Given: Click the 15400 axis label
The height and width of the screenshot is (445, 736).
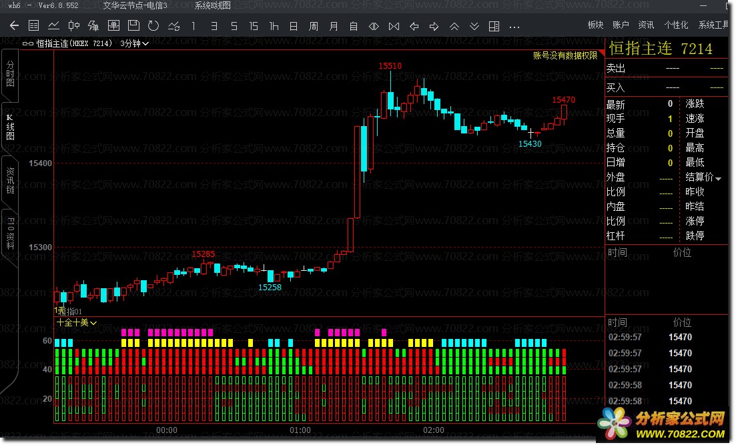Looking at the screenshot, I should click(x=40, y=163).
